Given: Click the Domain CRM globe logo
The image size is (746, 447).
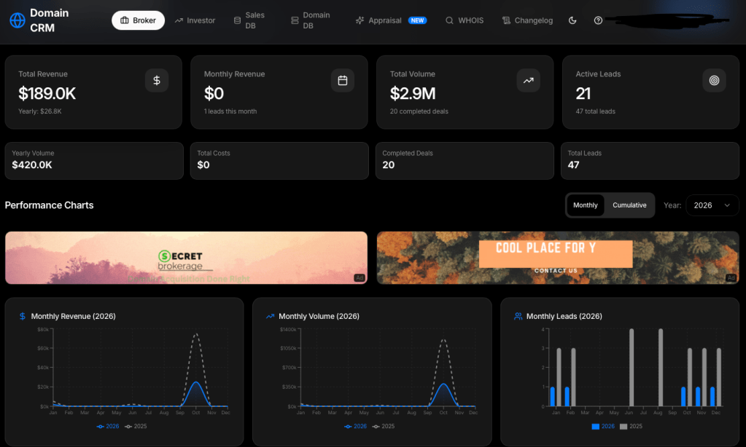Looking at the screenshot, I should pyautogui.click(x=17, y=20).
